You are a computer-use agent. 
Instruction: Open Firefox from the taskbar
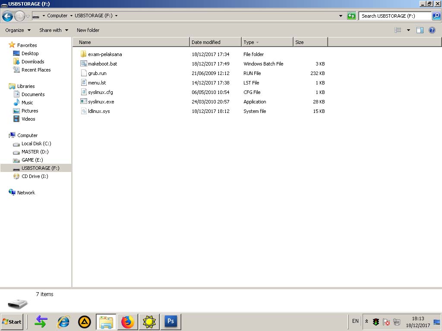127,322
